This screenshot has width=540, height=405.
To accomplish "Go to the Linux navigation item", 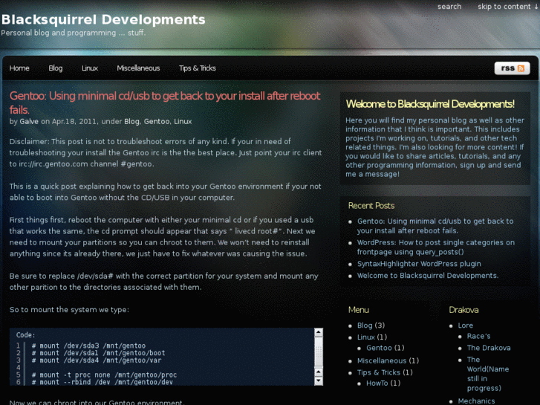I will (90, 68).
